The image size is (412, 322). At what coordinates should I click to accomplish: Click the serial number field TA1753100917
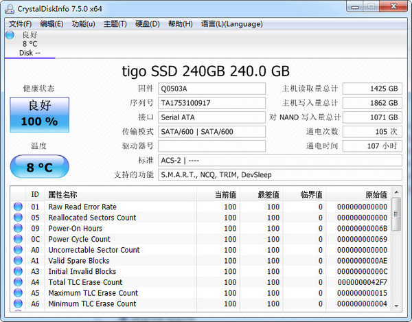click(x=211, y=102)
